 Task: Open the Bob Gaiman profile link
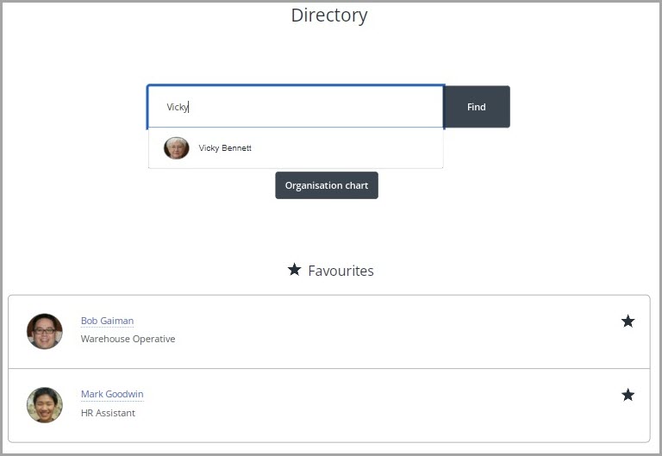[107, 321]
